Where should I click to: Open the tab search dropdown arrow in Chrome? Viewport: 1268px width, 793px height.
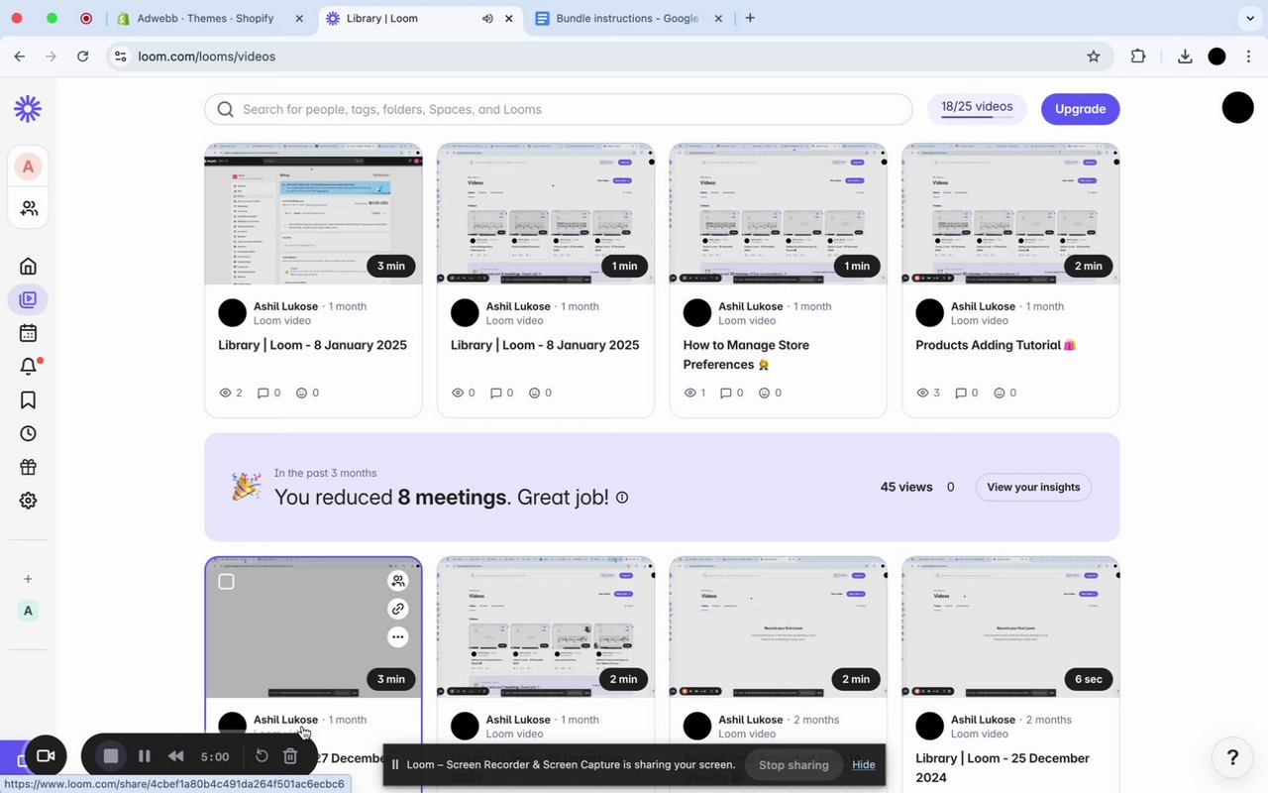(1248, 18)
